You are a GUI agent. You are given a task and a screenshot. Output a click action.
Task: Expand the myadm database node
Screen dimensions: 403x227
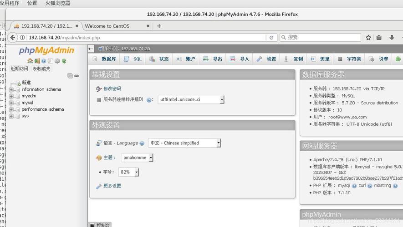(11, 96)
